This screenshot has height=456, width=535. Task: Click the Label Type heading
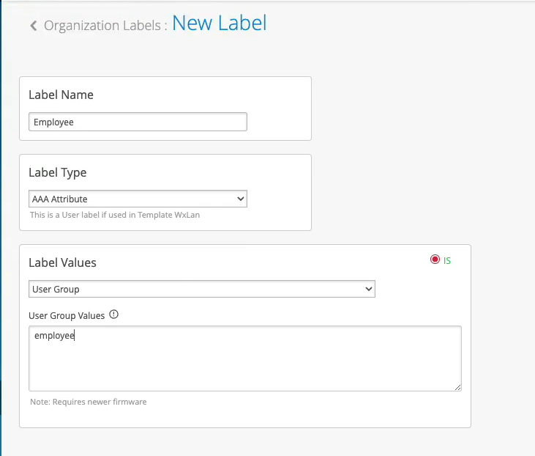point(57,172)
